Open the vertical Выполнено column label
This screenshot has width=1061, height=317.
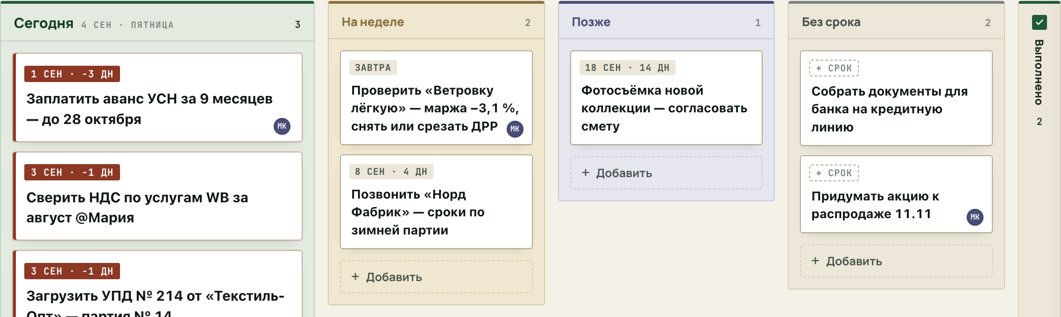[1039, 72]
